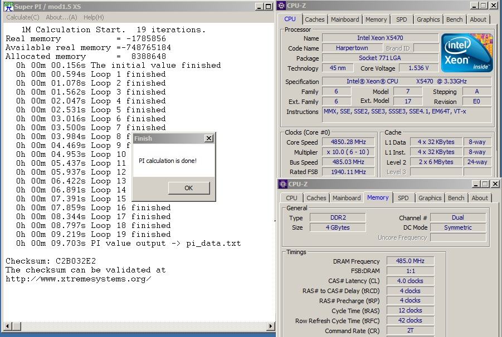This screenshot has height=337, width=502.
Task: Select Mainboard tab in the lower CPU-Z window
Action: (x=347, y=198)
